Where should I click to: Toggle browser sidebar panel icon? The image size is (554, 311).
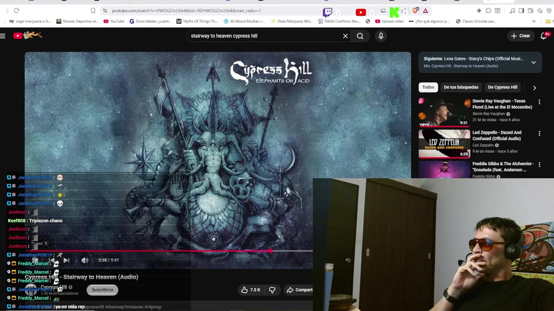[x=521, y=11]
